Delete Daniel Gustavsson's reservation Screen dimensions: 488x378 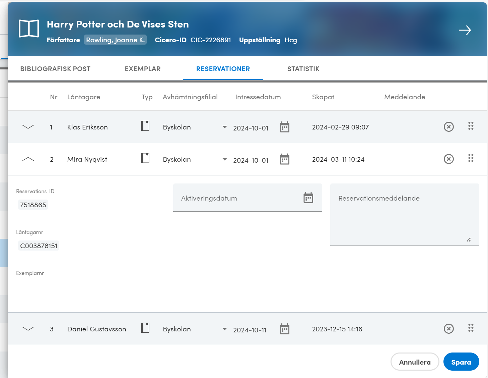449,329
